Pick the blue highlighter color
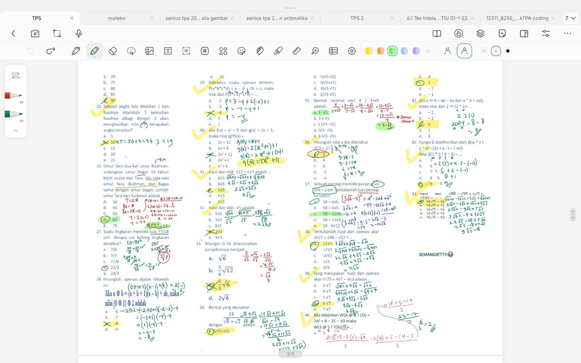The height and width of the screenshot is (363, 581). (x=404, y=51)
